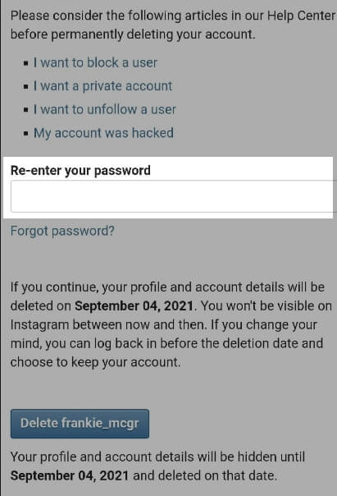Open the "My account was hacked" article
Image resolution: width=337 pixels, height=496 pixels.
point(103,133)
